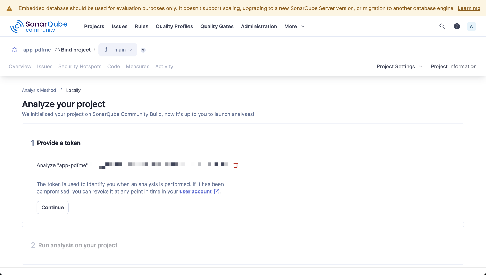Click the SonarQube community logo
Screen dimensions: 486x275
[x=39, y=26]
